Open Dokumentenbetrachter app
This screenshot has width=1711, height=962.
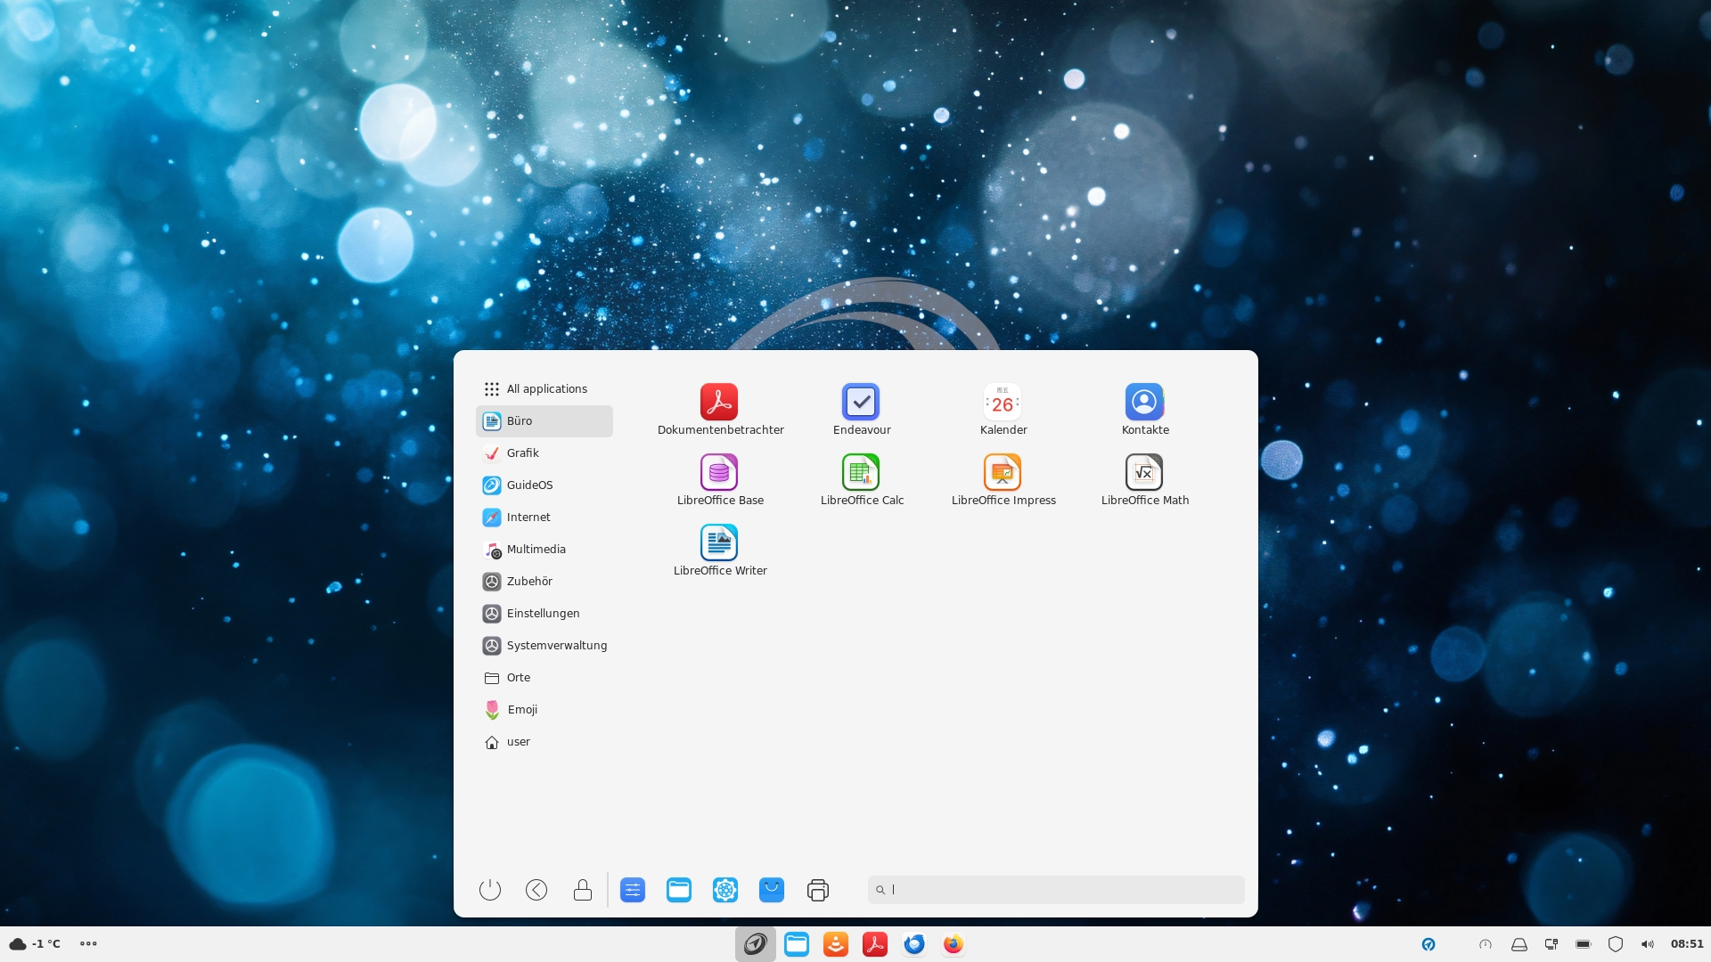tap(719, 403)
